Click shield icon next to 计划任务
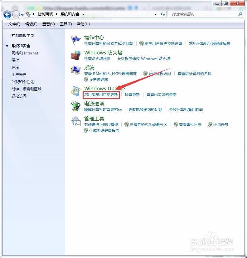247x258 pixels. (210, 124)
